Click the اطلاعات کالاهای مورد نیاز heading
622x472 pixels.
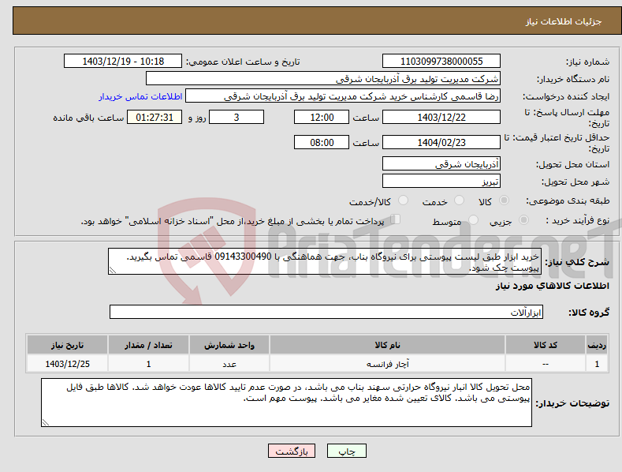pyautogui.click(x=552, y=286)
